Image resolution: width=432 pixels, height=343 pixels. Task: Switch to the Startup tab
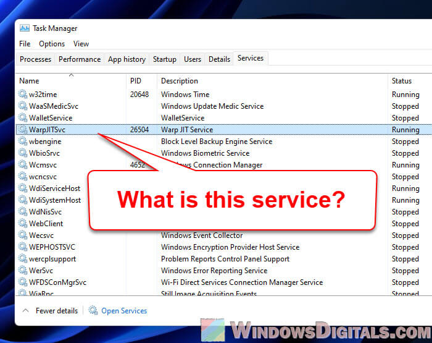165,59
